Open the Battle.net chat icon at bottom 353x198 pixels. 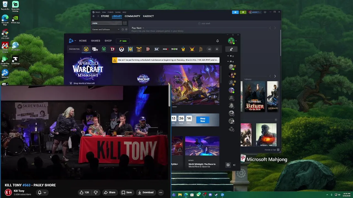228,165
